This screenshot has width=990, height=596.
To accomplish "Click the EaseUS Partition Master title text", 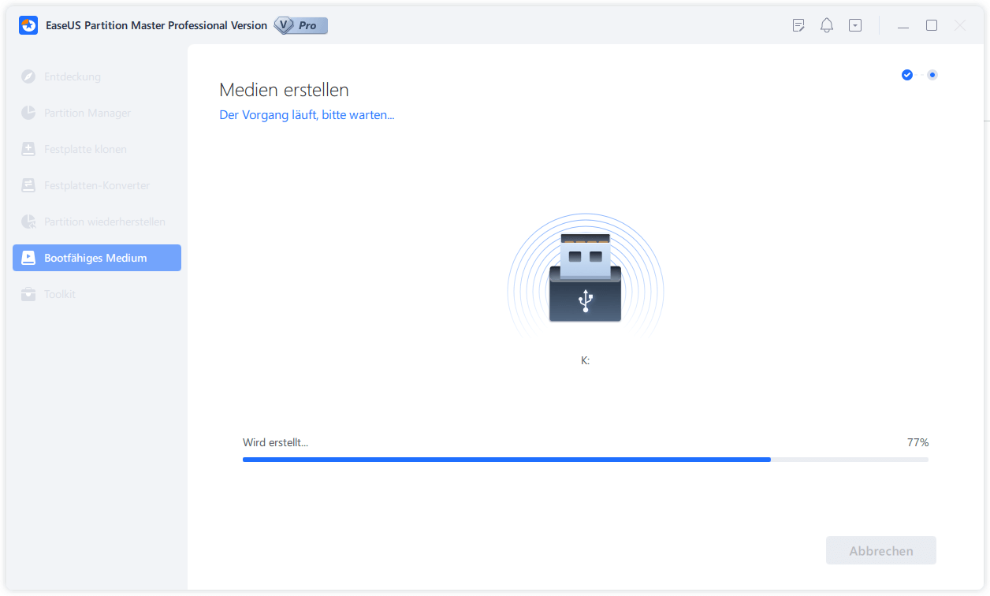I will (x=156, y=25).
